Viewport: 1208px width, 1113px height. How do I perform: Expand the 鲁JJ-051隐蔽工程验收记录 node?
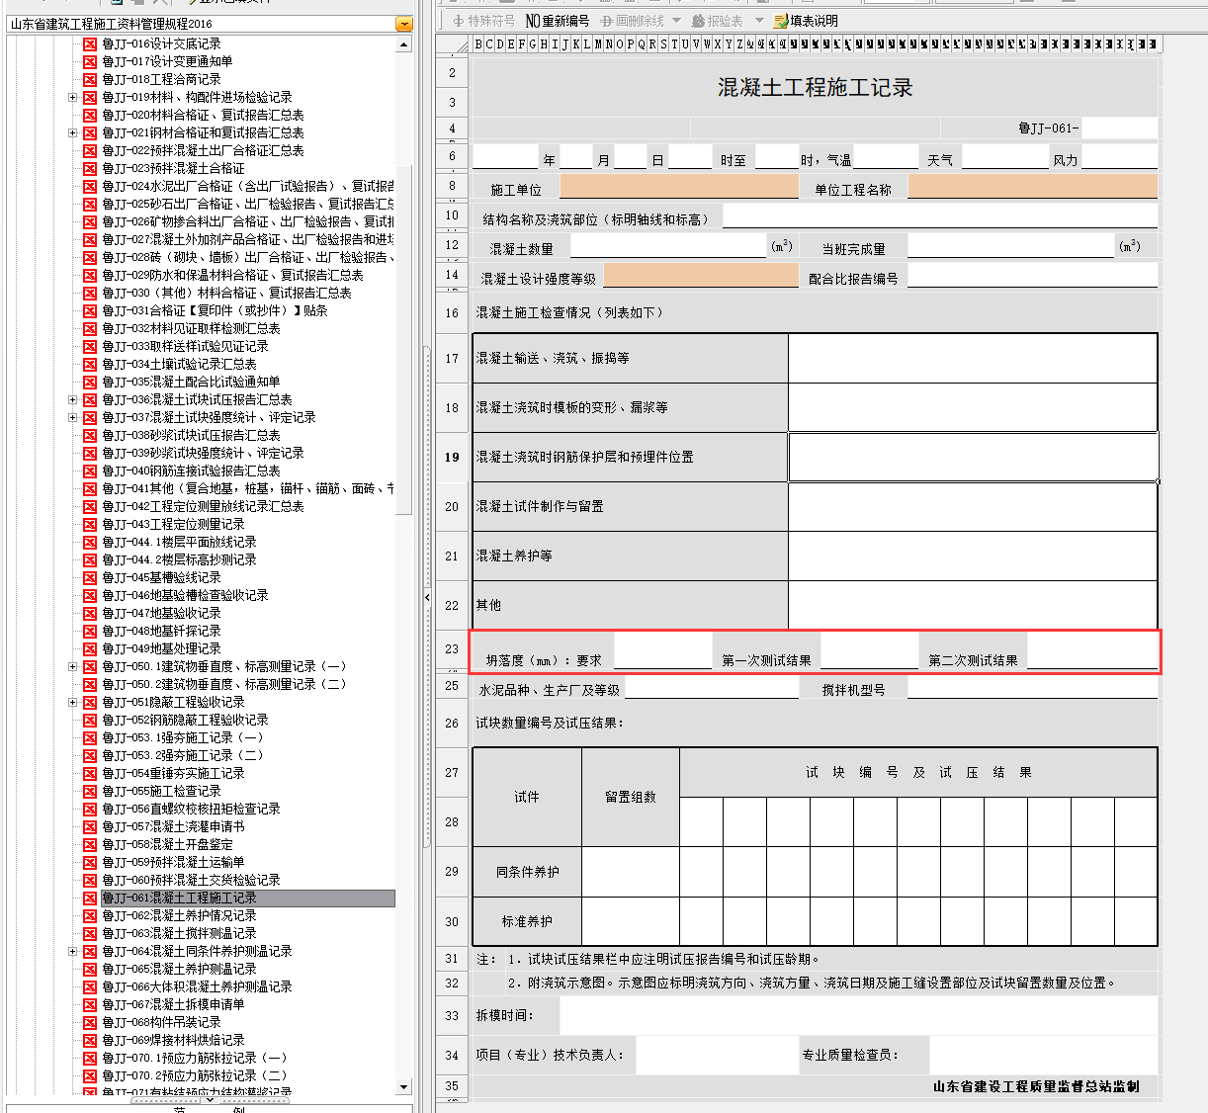coord(72,702)
